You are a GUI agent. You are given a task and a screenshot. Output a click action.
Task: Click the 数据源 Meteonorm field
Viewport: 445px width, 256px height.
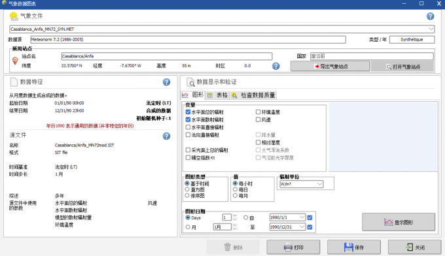tap(188, 39)
